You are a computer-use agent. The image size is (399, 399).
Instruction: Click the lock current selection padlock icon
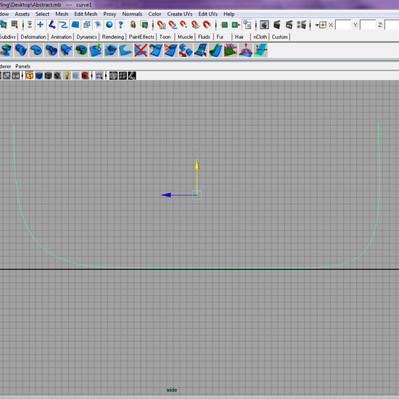[133, 25]
